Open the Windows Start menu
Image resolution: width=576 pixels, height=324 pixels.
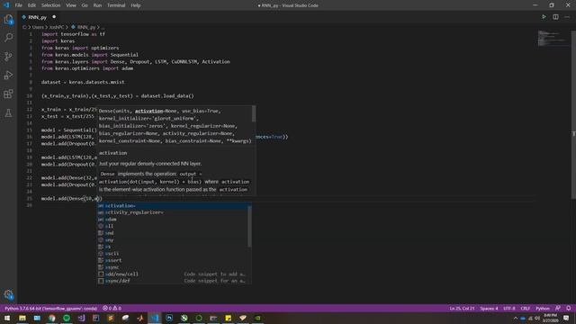click(7, 318)
